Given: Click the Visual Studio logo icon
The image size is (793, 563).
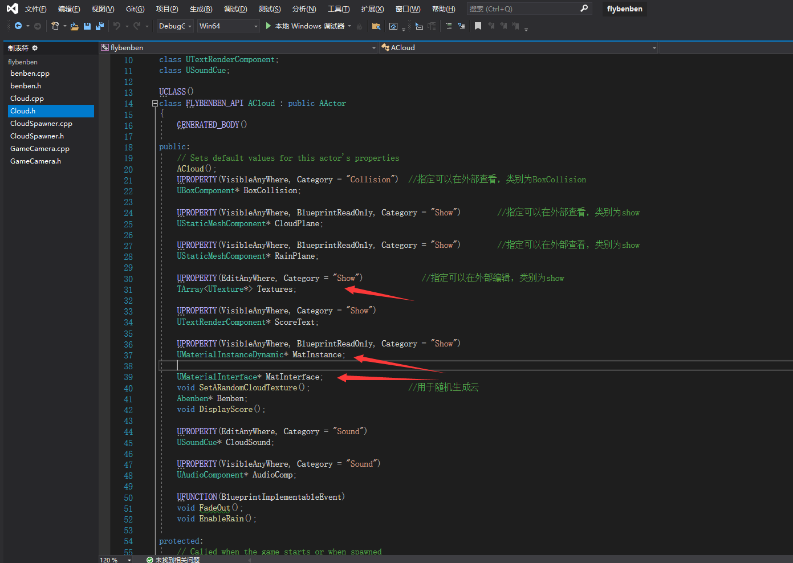Looking at the screenshot, I should 12,9.
